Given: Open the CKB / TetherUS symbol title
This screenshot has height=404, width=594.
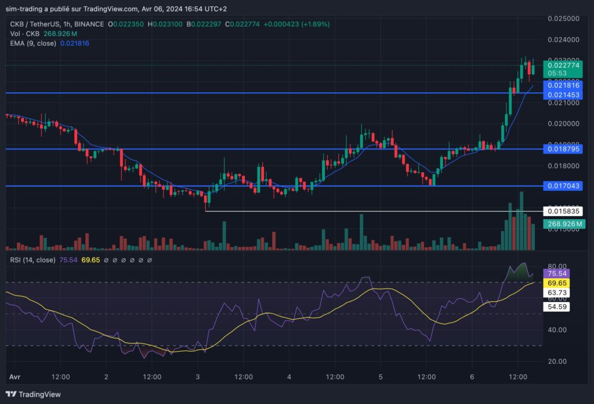Looking at the screenshot, I should click(x=57, y=24).
